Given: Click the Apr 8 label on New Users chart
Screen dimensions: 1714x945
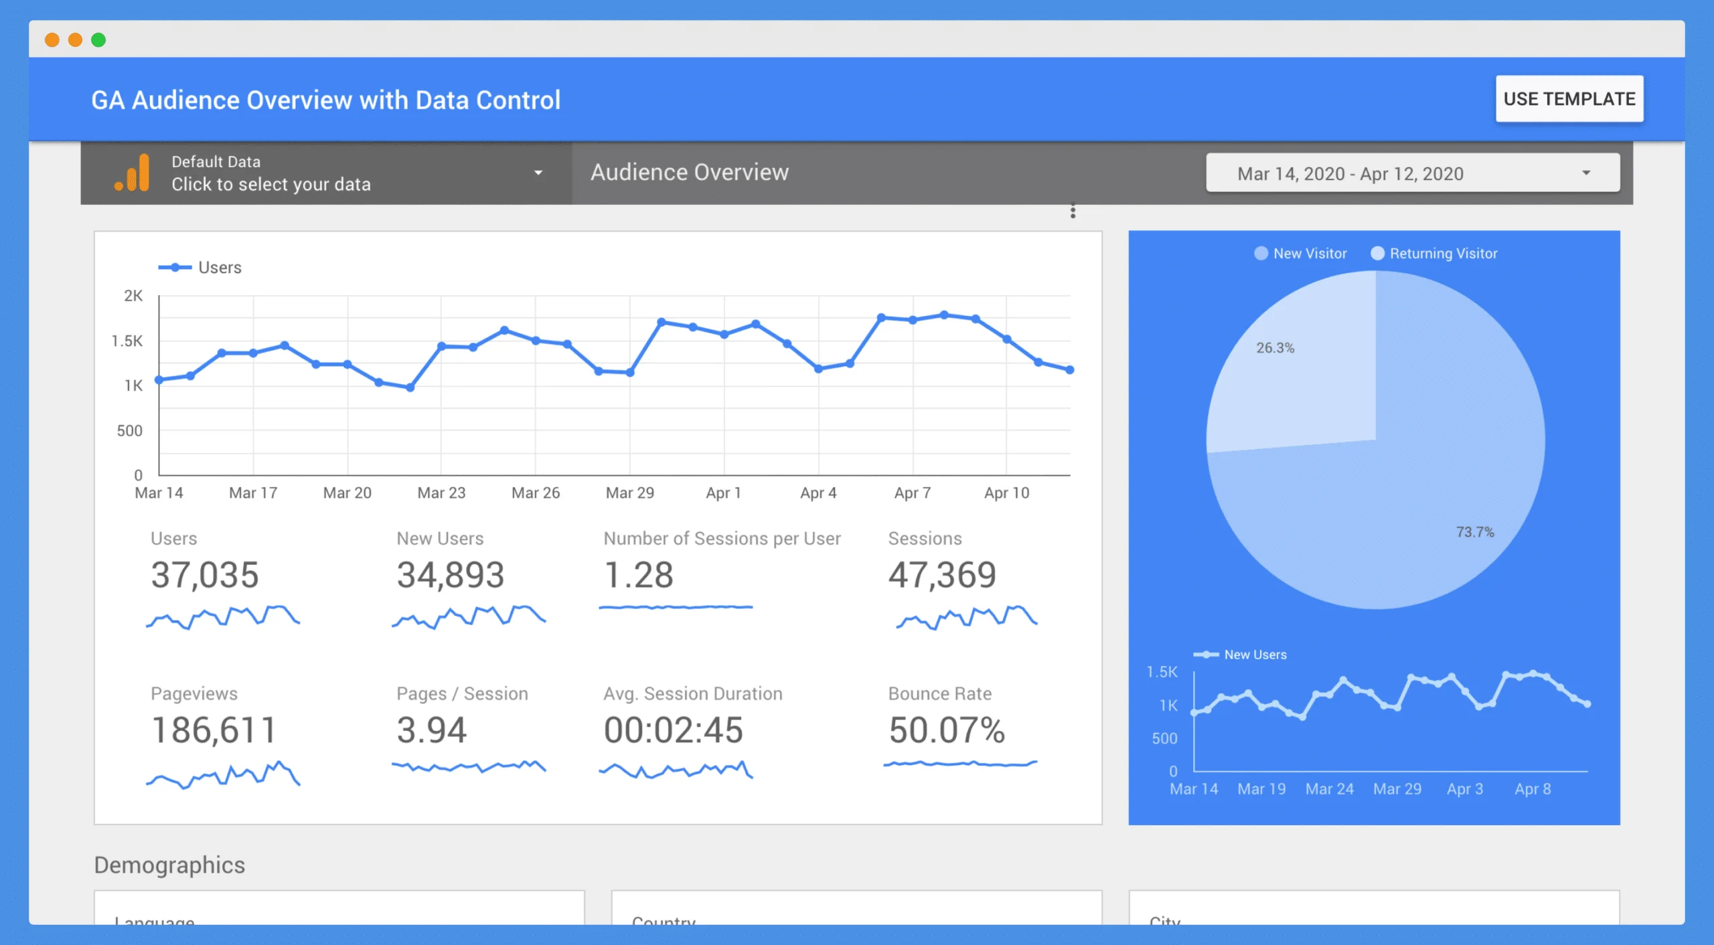Looking at the screenshot, I should click(1533, 789).
